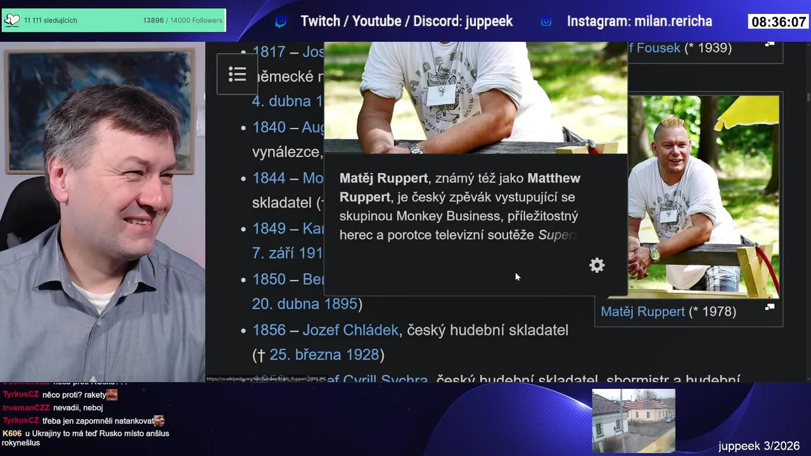Viewport: 811px width, 456px height.
Task: Click the Instagram logo icon in header
Action: tap(546, 22)
